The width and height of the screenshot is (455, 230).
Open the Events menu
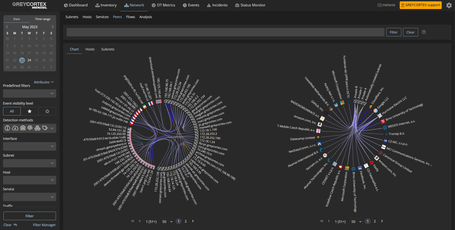tap(191, 5)
